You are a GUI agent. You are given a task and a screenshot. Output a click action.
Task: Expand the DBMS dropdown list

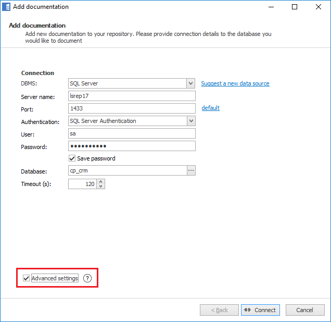point(191,83)
